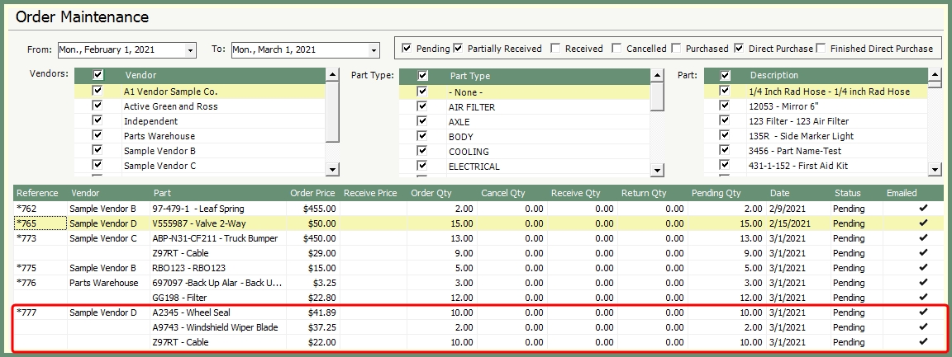Click Emailed checkmark for order *762
Image resolution: width=952 pixels, height=357 pixels.
click(x=923, y=209)
